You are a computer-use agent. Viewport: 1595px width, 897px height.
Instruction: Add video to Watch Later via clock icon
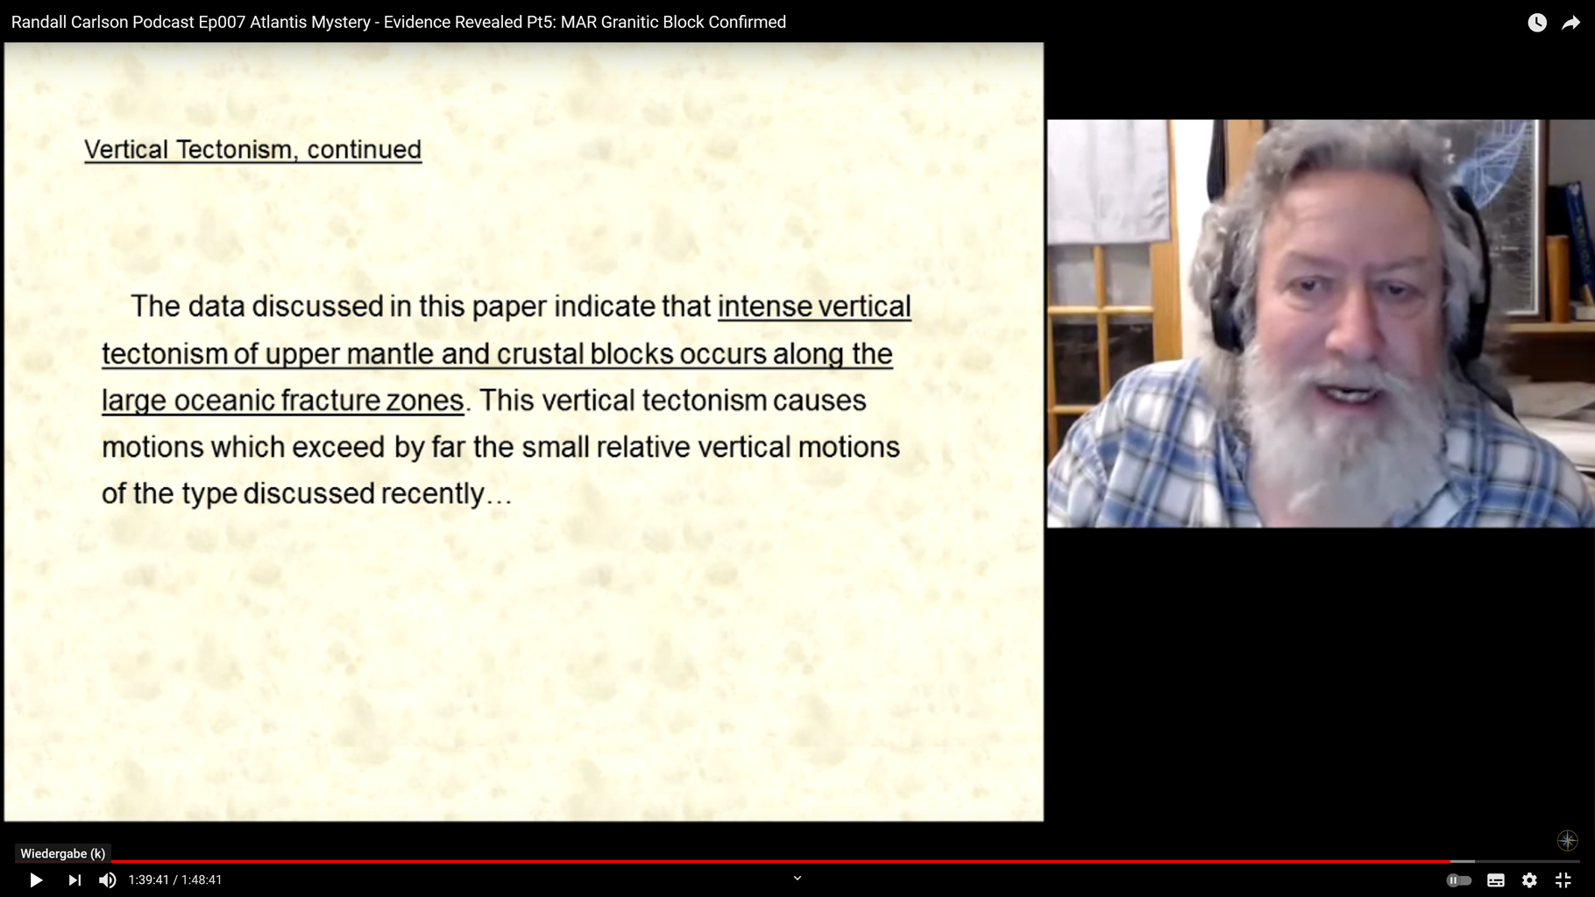[1537, 23]
